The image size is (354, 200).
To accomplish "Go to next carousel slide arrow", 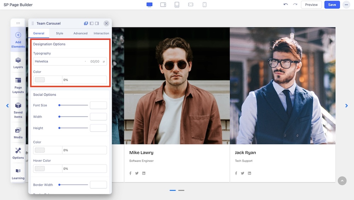I will click(347, 106).
